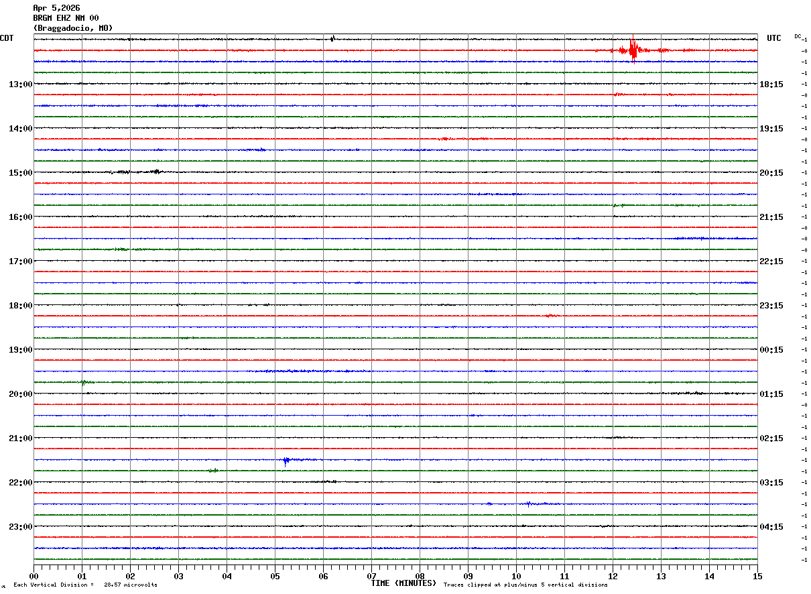Image resolution: width=811 pixels, height=594 pixels.
Task: Click minute 00 on the time axis
Action: 34,576
